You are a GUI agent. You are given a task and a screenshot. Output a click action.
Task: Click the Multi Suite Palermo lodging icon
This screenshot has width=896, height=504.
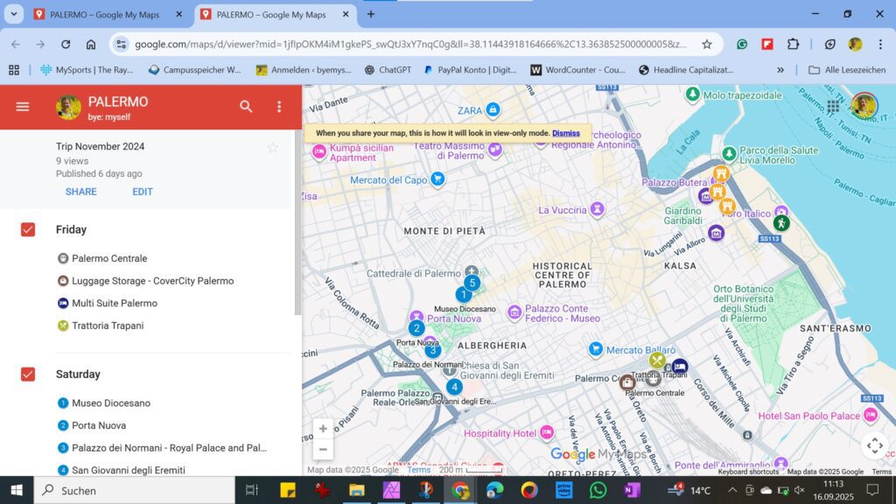[62, 303]
